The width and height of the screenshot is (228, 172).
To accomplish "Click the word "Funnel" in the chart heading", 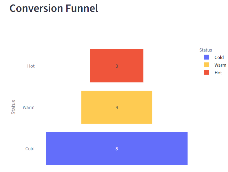I will click(x=82, y=8).
